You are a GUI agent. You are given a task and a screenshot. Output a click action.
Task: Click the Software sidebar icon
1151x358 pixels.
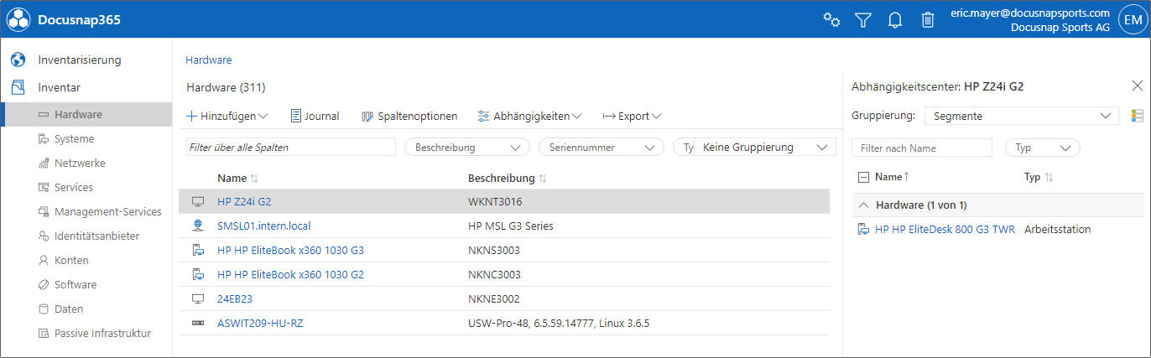44,285
